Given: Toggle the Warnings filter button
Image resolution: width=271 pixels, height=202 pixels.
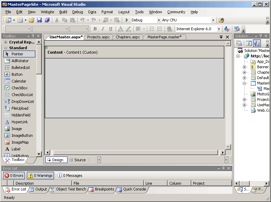Looking at the screenshot, I should [x=40, y=176].
